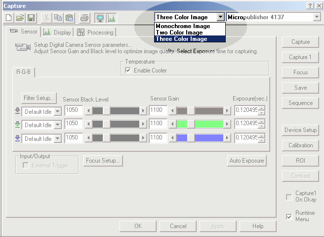
Task: Uncheck the Enable Cooler checkbox
Action: pyautogui.click(x=128, y=70)
